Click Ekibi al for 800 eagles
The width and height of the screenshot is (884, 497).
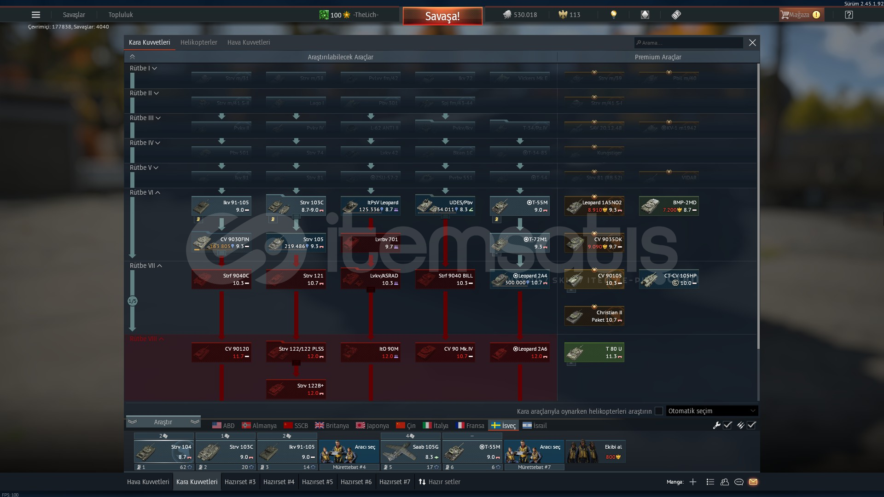coord(595,451)
